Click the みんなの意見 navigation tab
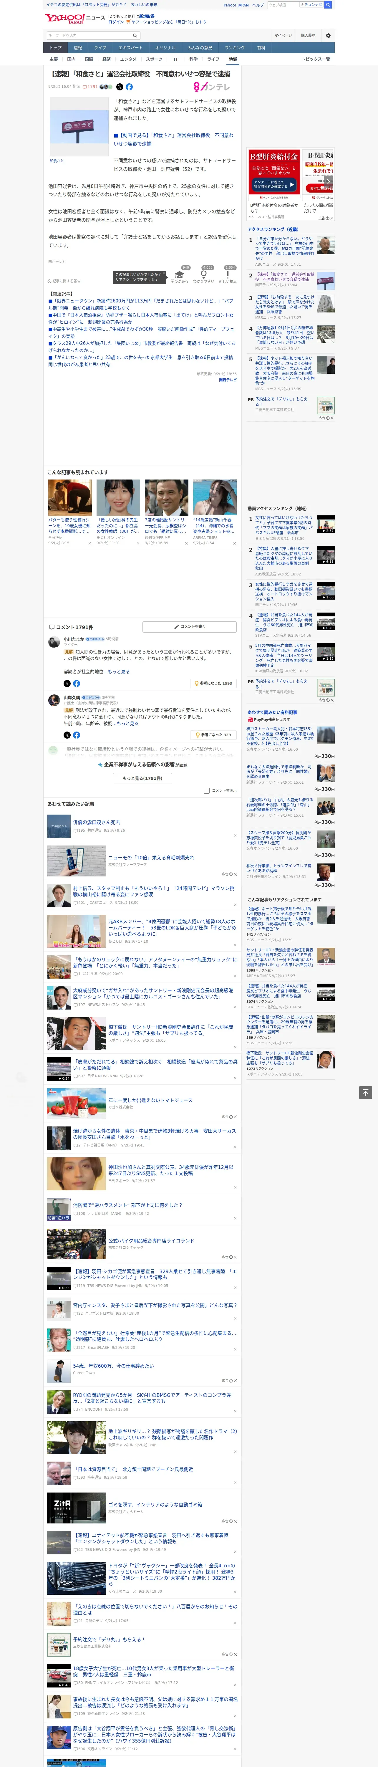This screenshot has width=378, height=1767. pos(200,47)
